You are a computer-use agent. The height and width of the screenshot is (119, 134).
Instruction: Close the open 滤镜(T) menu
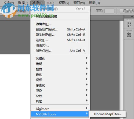37,3
